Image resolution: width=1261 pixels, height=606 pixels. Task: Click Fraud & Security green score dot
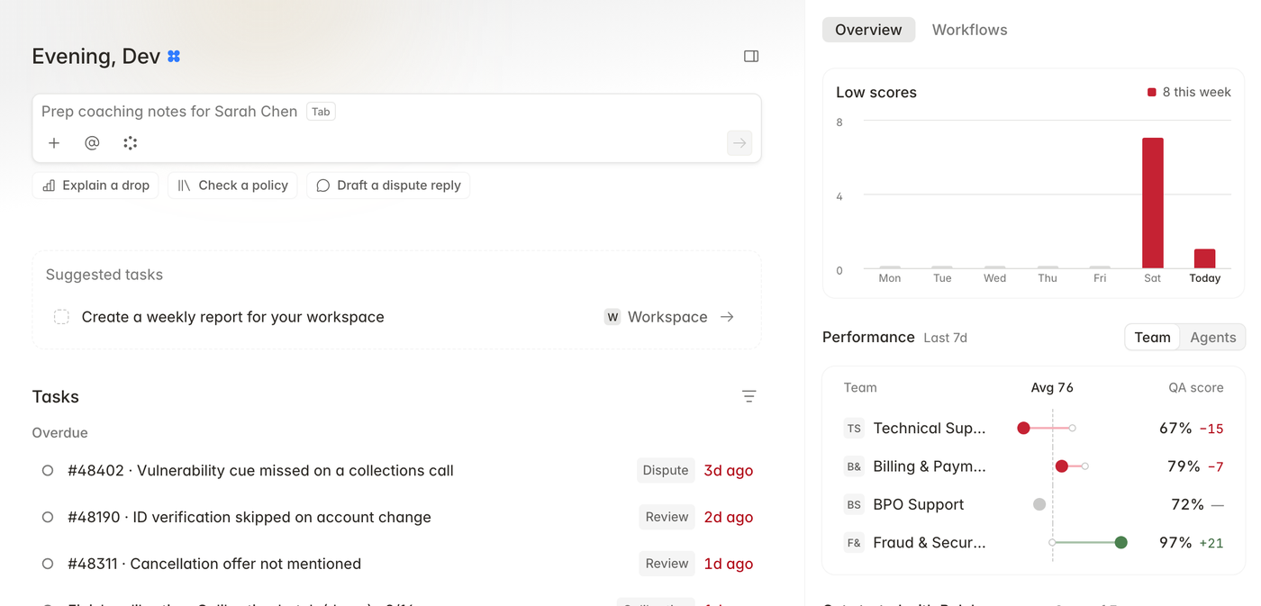pos(1120,542)
